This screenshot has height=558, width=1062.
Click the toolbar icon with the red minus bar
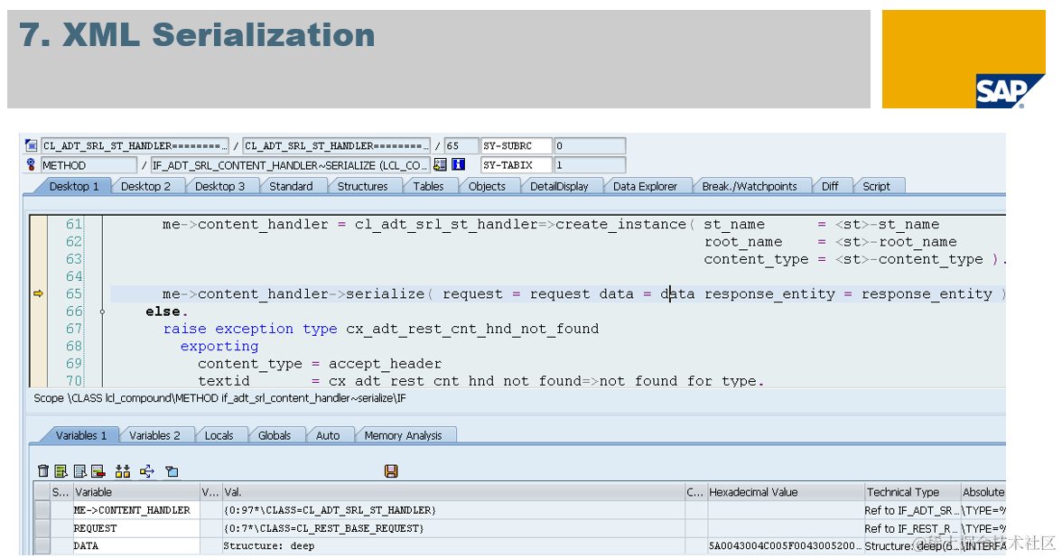tap(98, 471)
